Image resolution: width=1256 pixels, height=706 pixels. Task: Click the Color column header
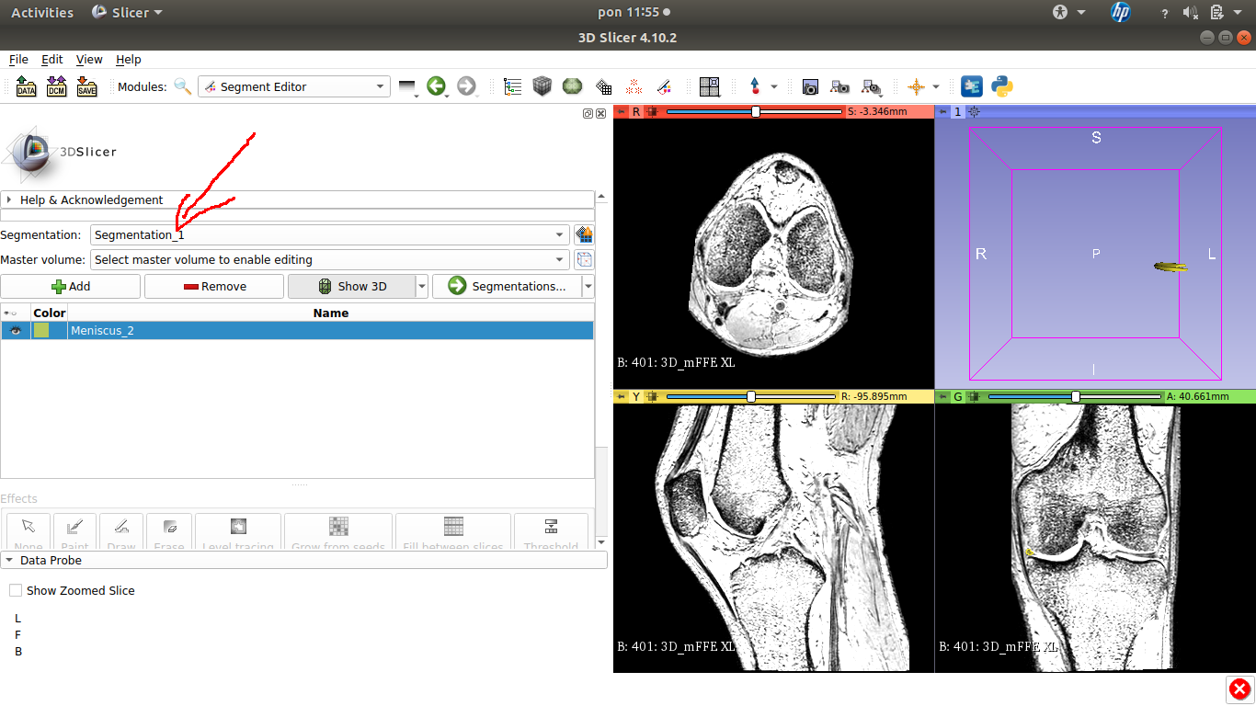50,313
